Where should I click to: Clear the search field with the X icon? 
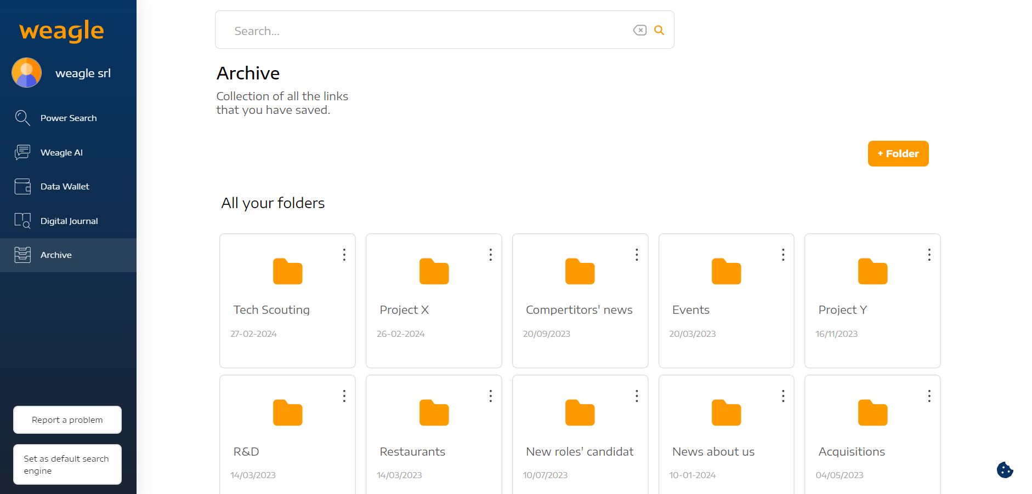coord(640,31)
